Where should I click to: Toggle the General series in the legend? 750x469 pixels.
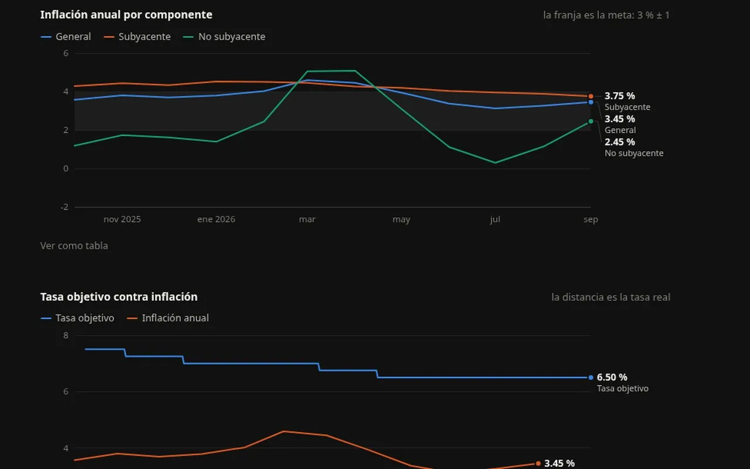point(66,37)
